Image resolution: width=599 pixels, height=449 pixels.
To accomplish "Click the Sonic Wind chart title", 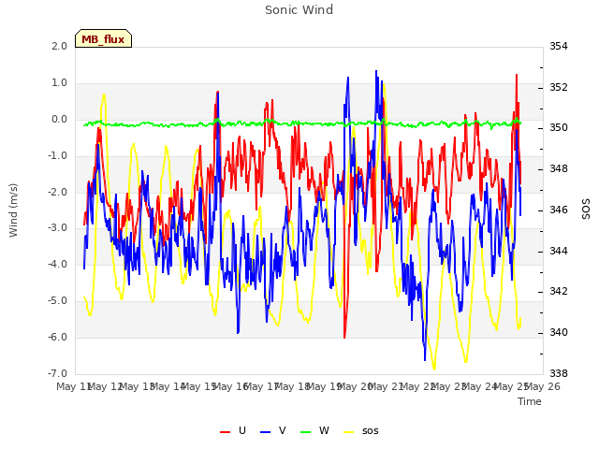I will coord(299,10).
